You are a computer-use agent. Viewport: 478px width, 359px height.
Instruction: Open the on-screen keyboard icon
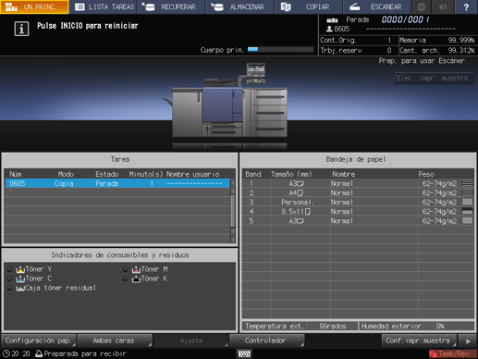[x=244, y=353]
